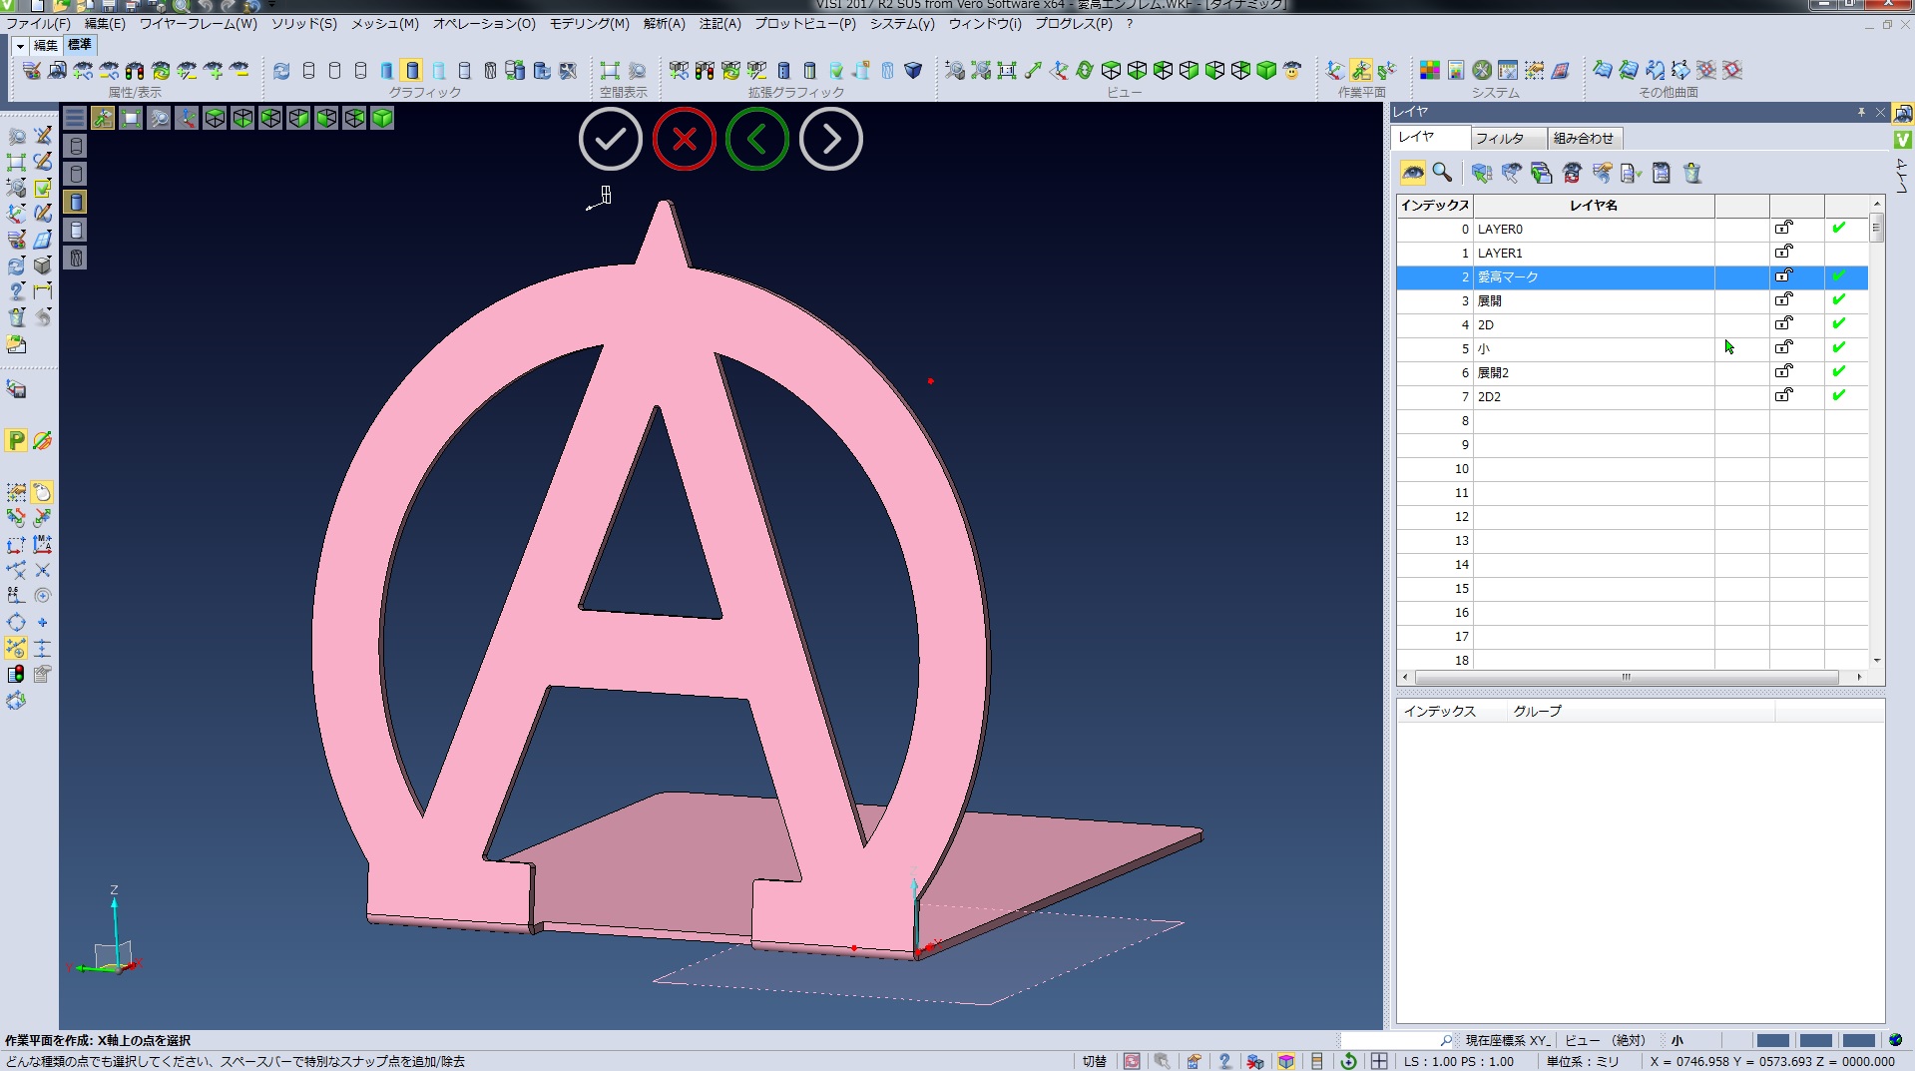Go forward with the right-arrow circle
Image resolution: width=1915 pixels, height=1071 pixels.
(x=831, y=139)
